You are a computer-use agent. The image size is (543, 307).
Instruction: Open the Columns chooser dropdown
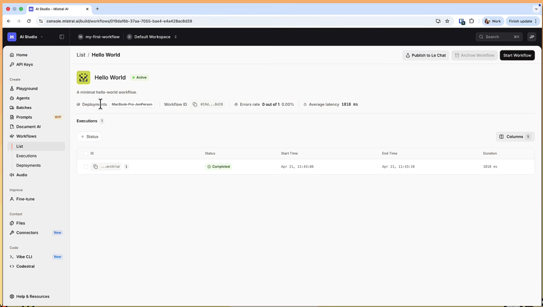click(x=515, y=137)
